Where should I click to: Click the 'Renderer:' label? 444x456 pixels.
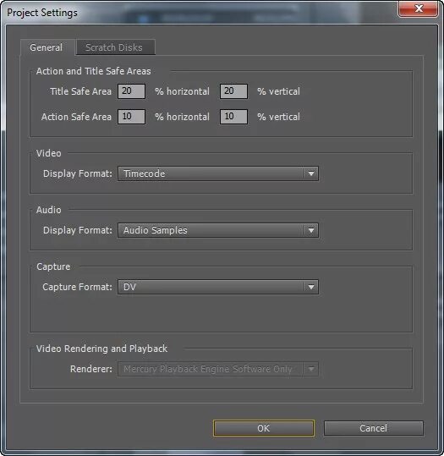tap(91, 369)
